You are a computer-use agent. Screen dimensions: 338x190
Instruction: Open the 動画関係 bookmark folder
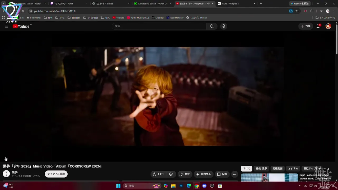point(74,18)
